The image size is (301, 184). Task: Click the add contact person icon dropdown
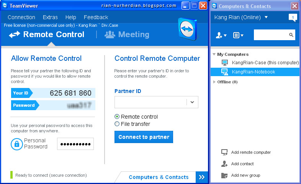tap(221, 35)
